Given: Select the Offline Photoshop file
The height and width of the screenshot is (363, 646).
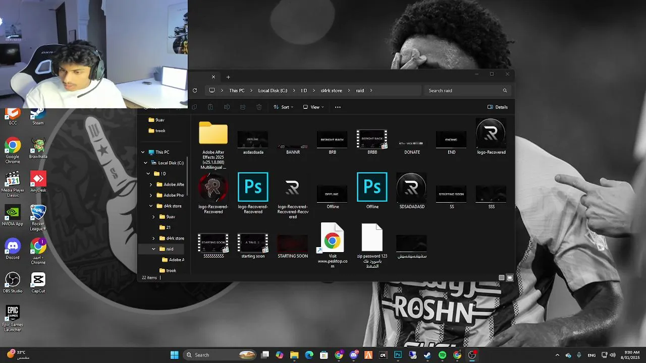Looking at the screenshot, I should coord(372,191).
